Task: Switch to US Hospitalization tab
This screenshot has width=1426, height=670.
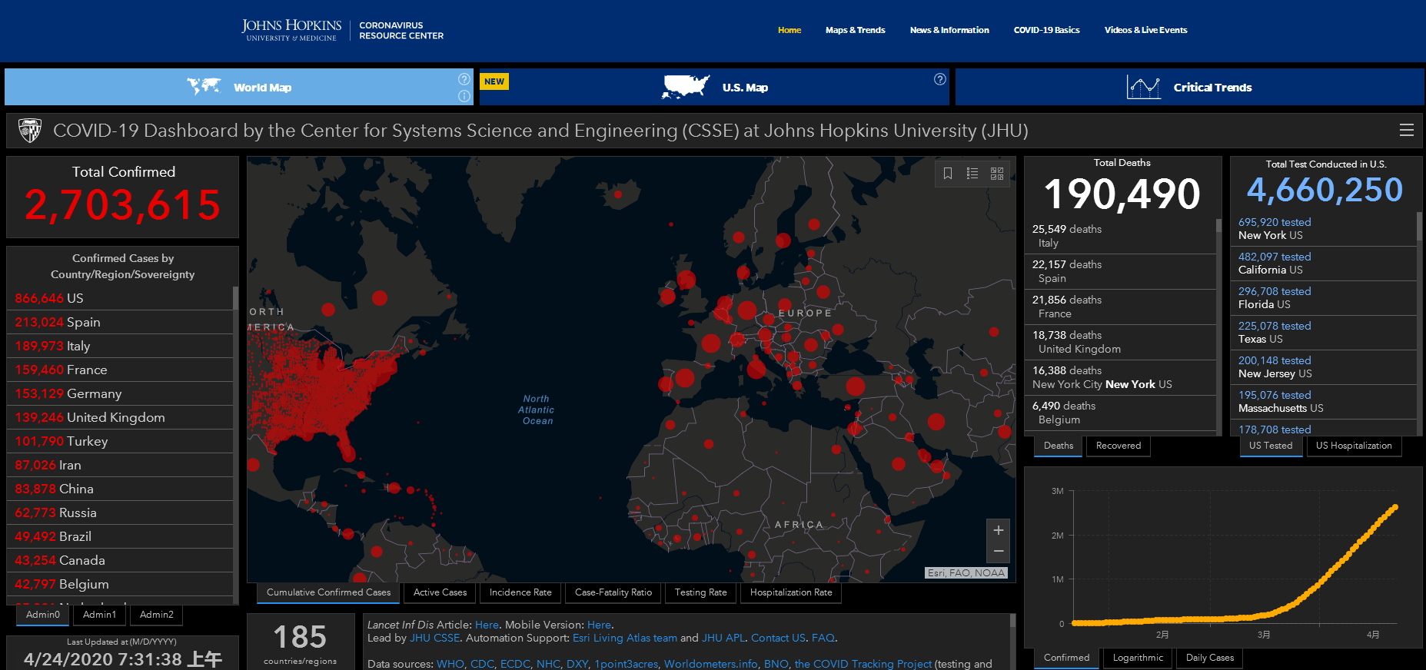Action: point(1353,446)
